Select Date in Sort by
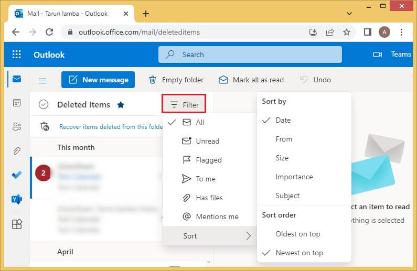The width and height of the screenshot is (417, 271). [x=304, y=121]
